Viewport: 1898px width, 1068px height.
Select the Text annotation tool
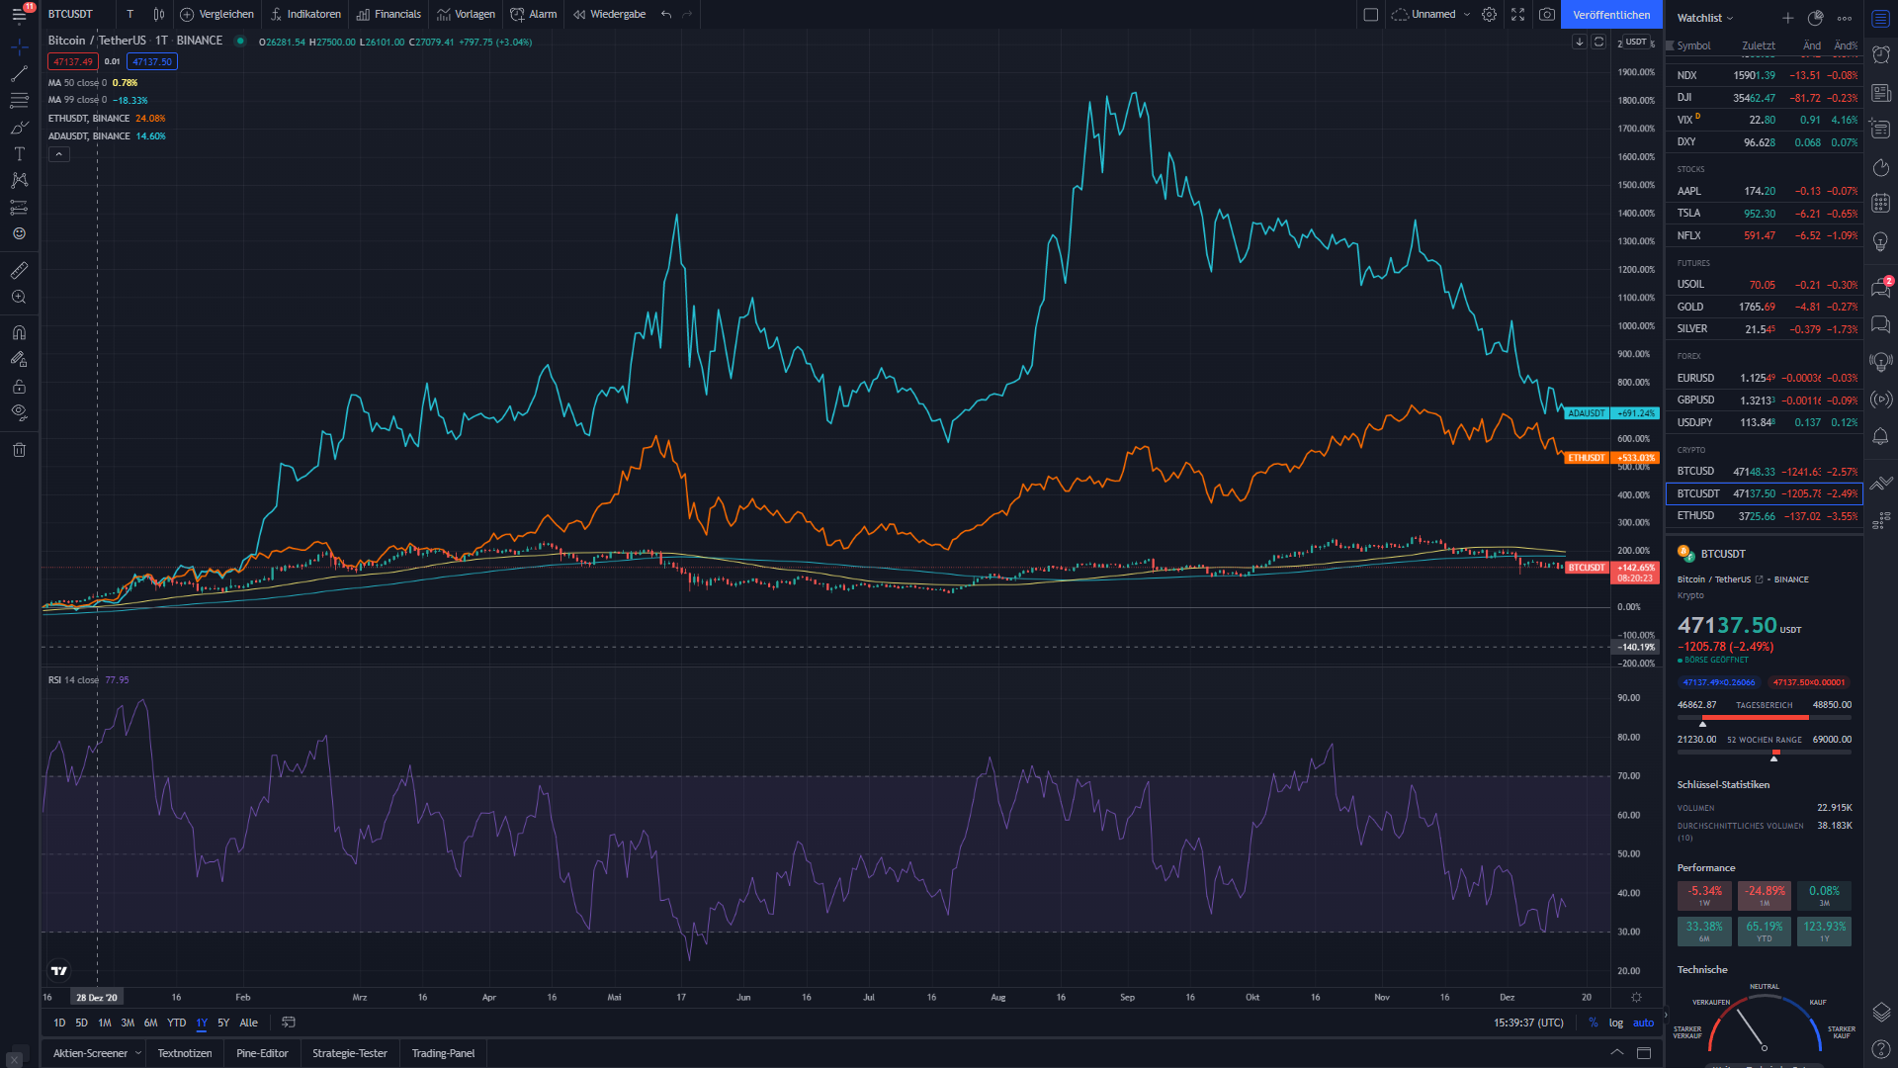click(19, 154)
